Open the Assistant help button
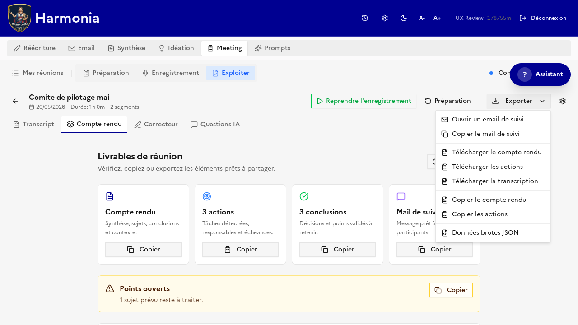 point(540,74)
